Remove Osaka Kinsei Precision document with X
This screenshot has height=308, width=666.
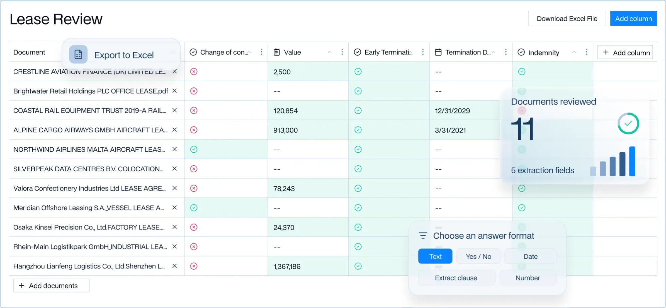[x=174, y=227]
